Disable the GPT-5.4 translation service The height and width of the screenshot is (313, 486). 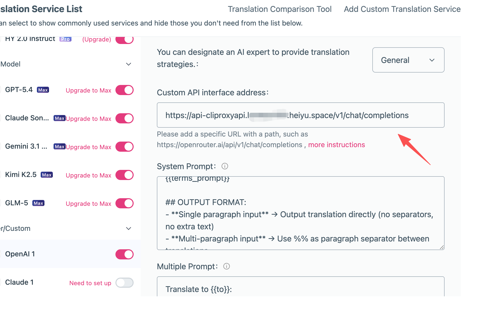pyautogui.click(x=125, y=90)
